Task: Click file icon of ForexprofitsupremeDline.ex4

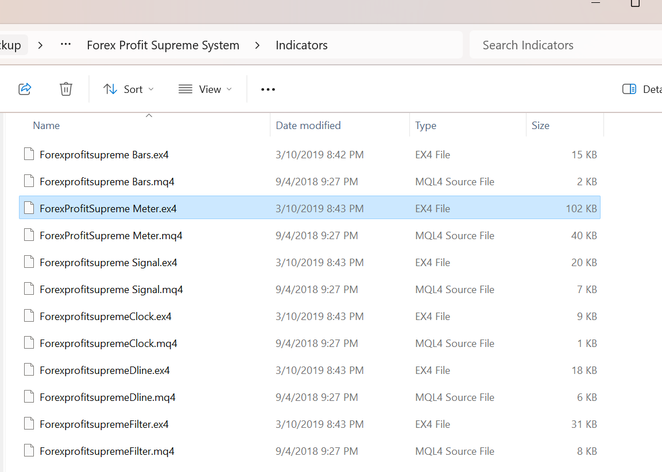Action: [x=29, y=370]
